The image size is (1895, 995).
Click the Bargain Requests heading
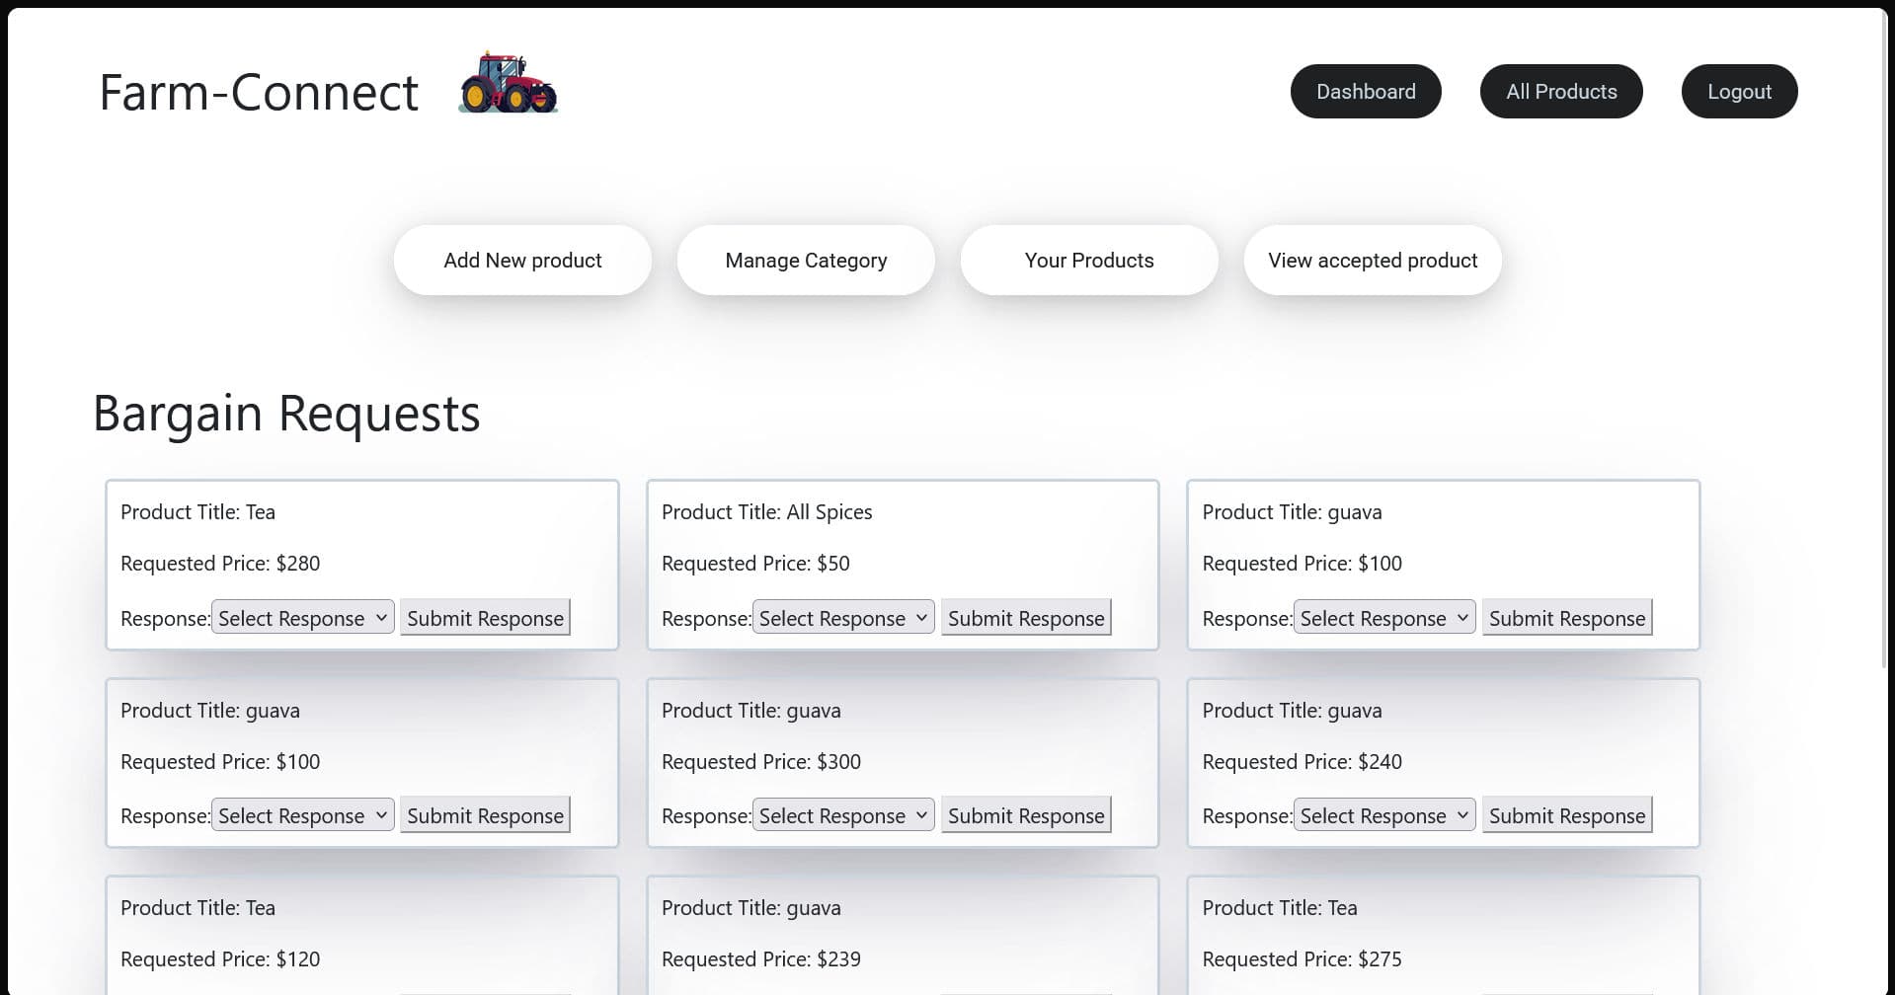[286, 414]
